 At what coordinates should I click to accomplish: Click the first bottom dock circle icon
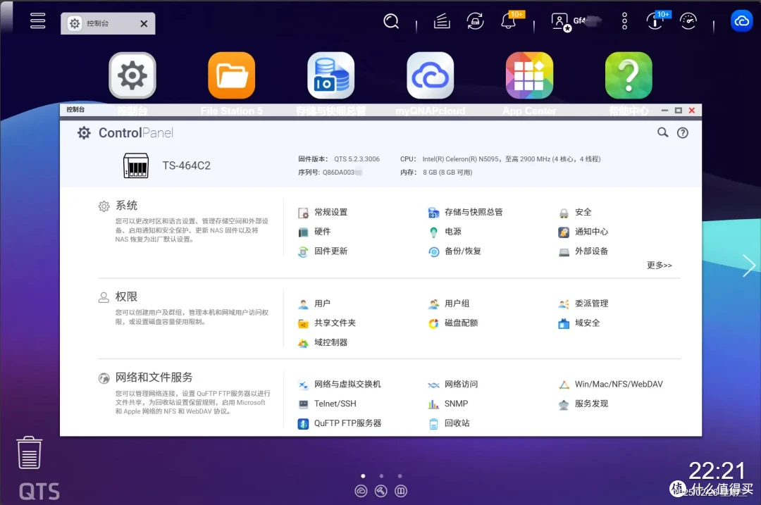click(361, 491)
